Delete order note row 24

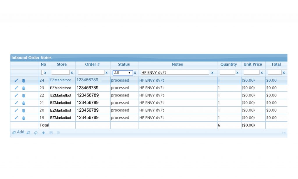[x=24, y=81]
